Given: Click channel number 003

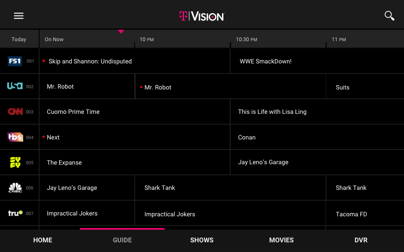Looking at the screenshot, I should tap(29, 112).
